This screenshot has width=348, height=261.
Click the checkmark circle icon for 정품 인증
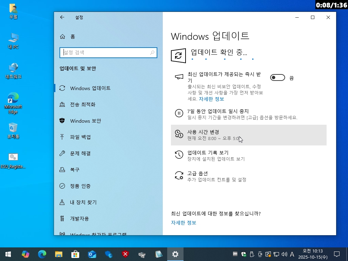[x=62, y=186]
